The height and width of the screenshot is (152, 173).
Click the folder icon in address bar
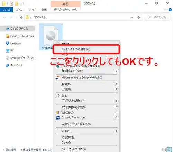coord(27,17)
